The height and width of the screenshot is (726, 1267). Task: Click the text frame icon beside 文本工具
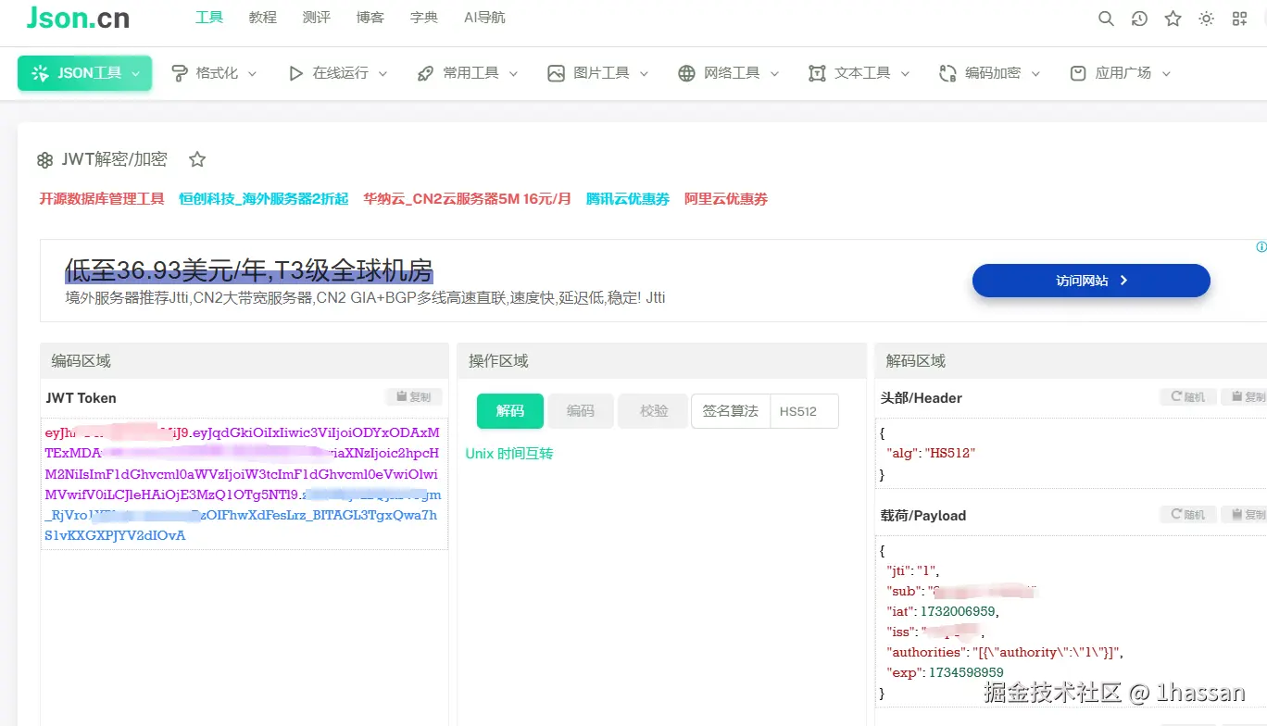coord(817,73)
